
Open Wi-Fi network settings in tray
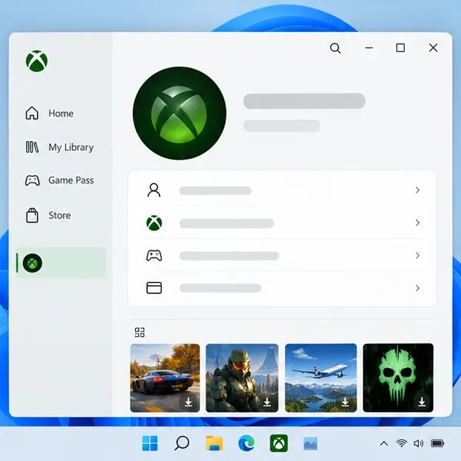[401, 443]
